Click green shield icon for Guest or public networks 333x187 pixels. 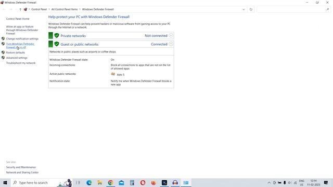click(x=57, y=44)
